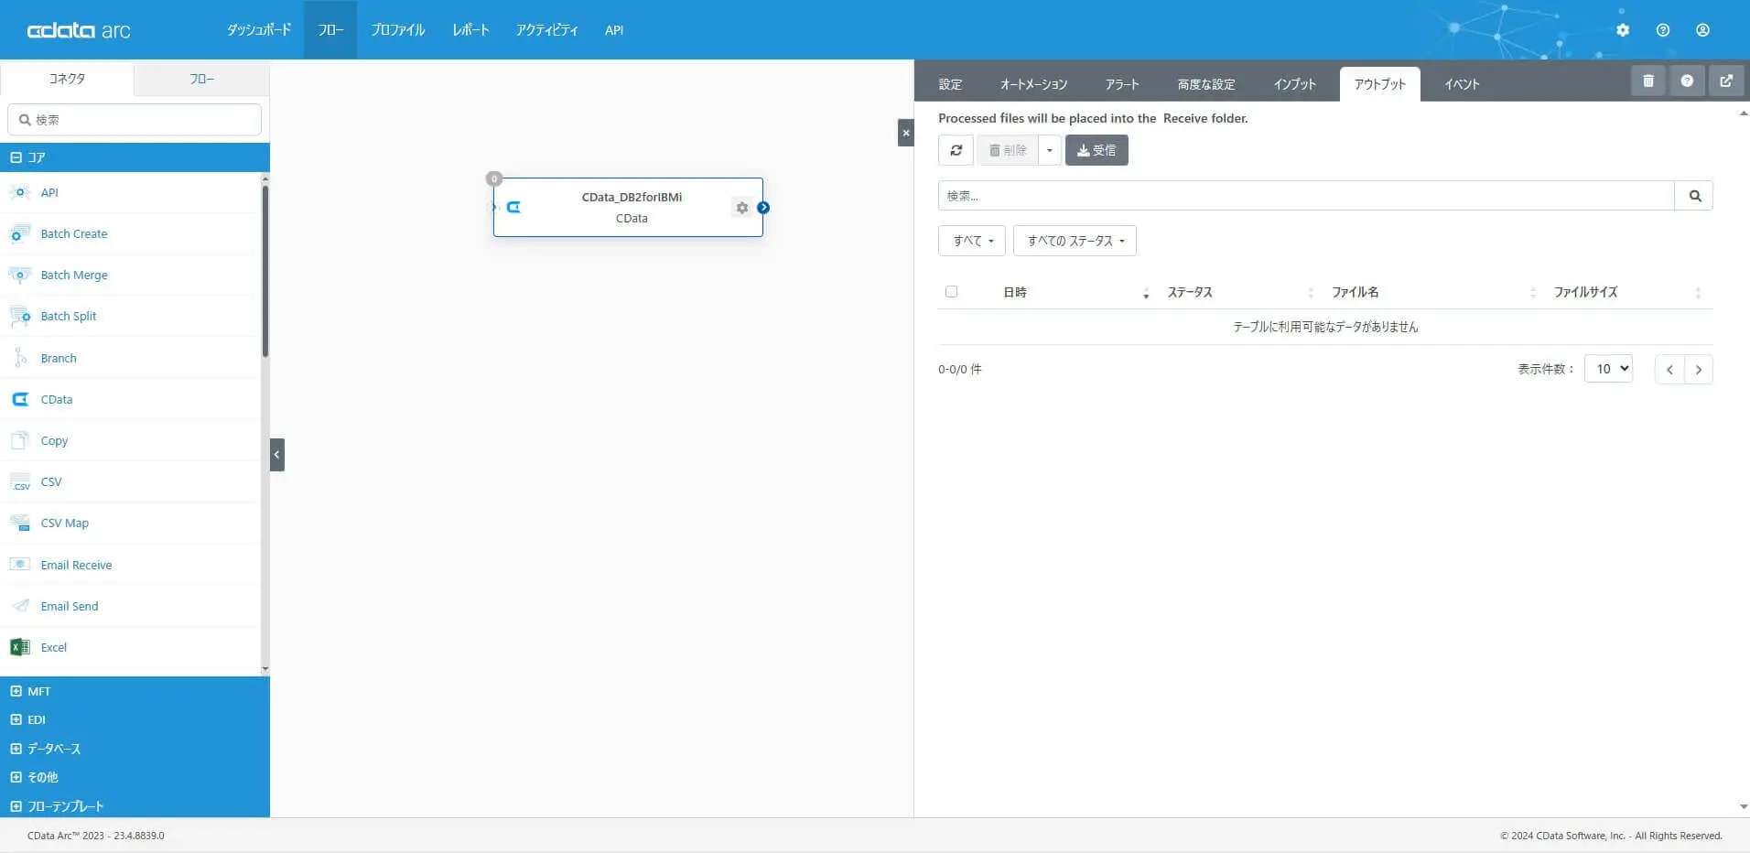Open the user account icon

pyautogui.click(x=1702, y=30)
